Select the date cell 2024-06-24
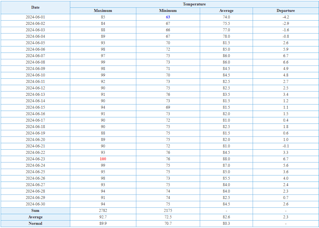The width and height of the screenshot is (319, 228). point(35,166)
